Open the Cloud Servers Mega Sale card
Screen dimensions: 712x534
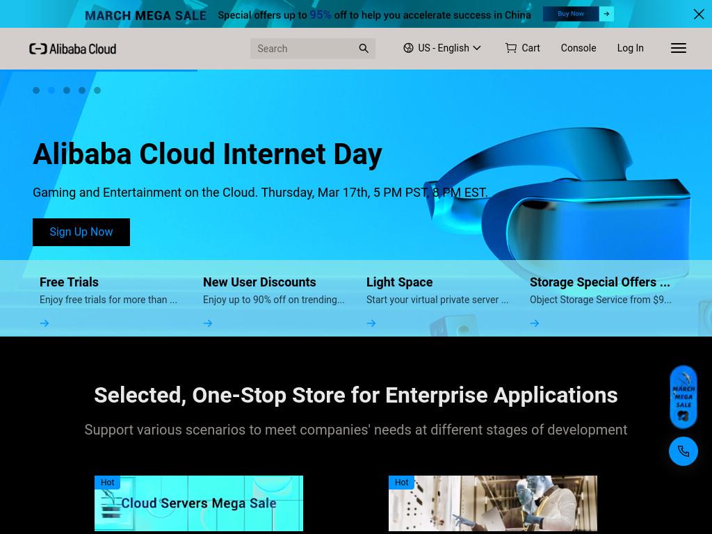pyautogui.click(x=199, y=503)
